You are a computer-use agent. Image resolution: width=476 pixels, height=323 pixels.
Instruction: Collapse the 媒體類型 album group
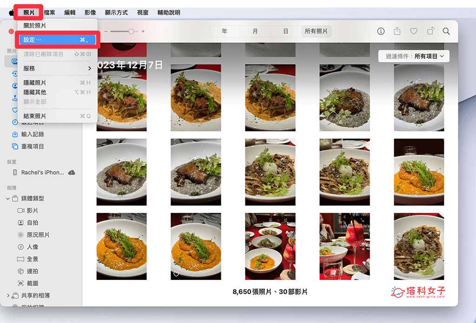point(8,199)
